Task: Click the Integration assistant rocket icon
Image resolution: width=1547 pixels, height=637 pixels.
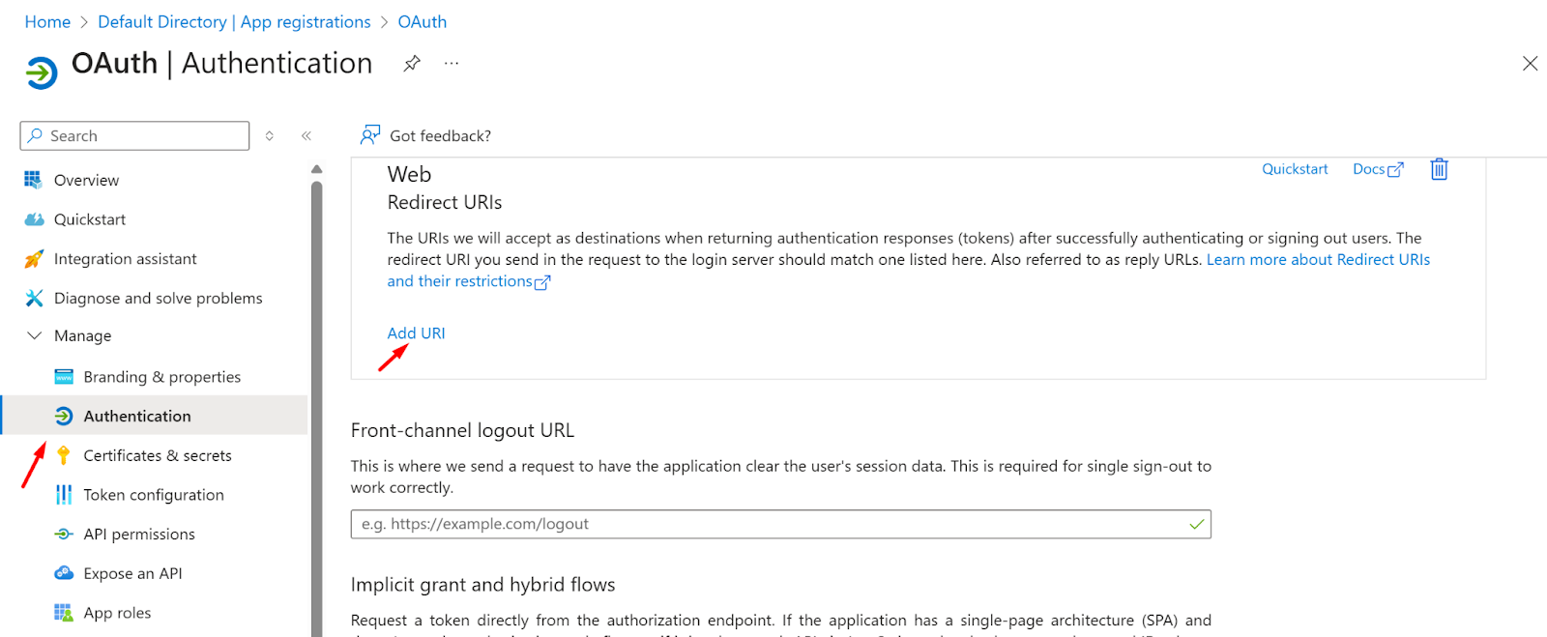Action: coord(34,259)
